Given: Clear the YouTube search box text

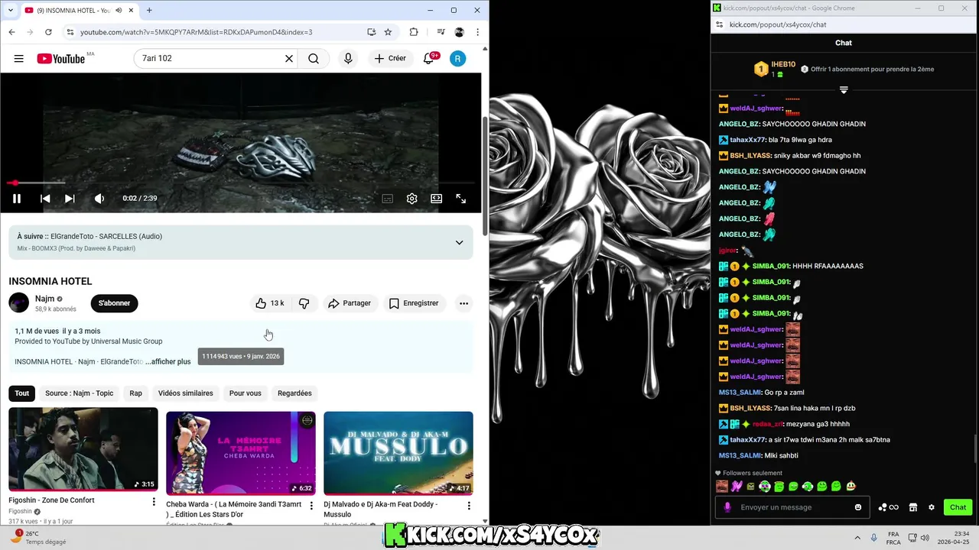Looking at the screenshot, I should coord(289,59).
